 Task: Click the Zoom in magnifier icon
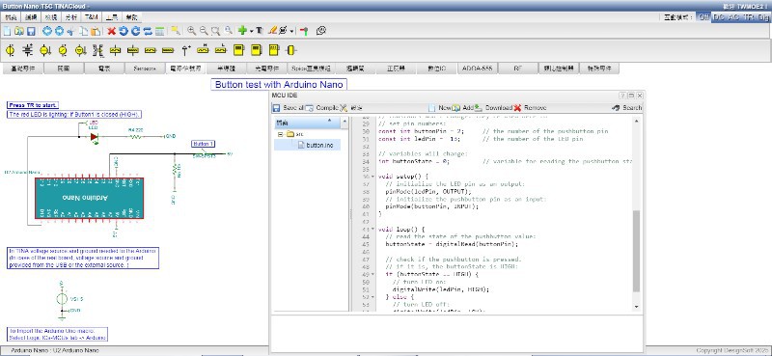(191, 31)
